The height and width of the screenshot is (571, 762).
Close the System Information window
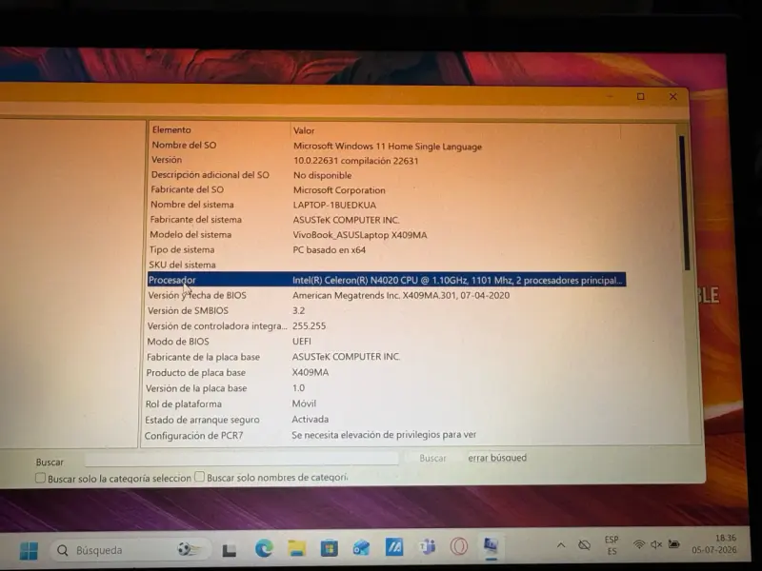673,97
